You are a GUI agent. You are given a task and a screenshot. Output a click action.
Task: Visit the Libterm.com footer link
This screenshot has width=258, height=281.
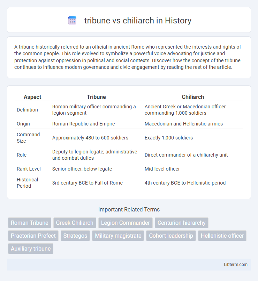click(x=236, y=265)
